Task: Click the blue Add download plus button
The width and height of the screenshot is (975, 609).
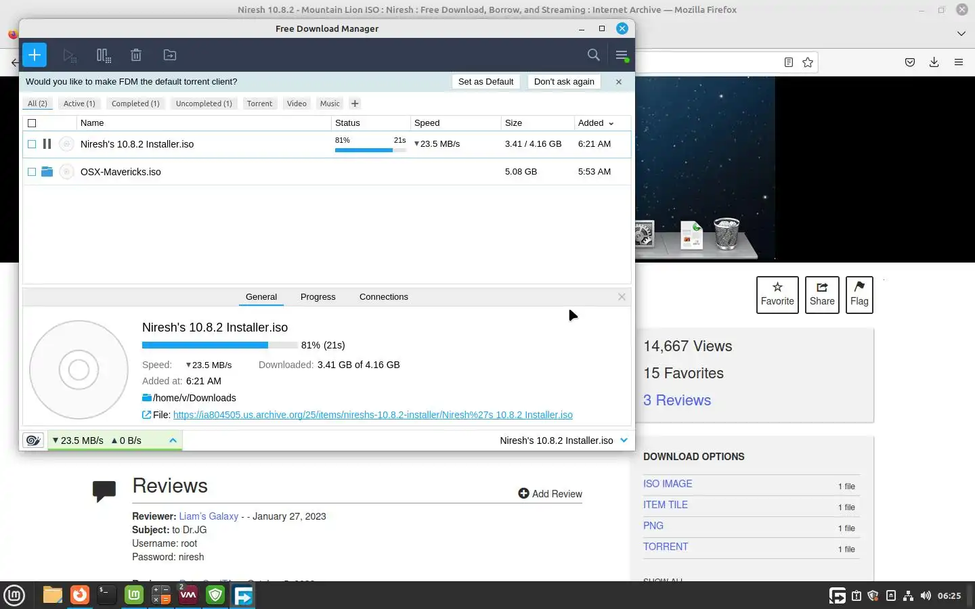Action: pos(35,55)
